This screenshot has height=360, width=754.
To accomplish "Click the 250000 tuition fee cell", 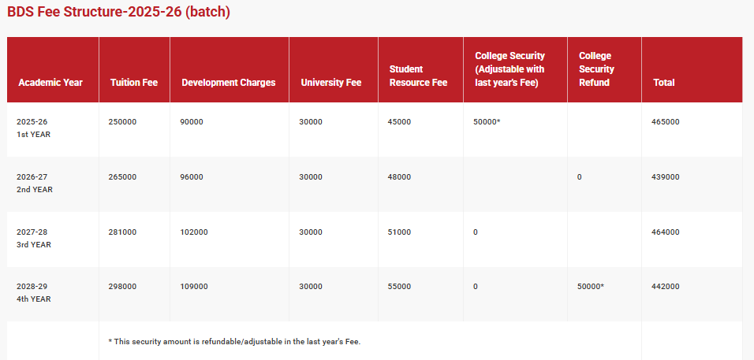I will (122, 122).
